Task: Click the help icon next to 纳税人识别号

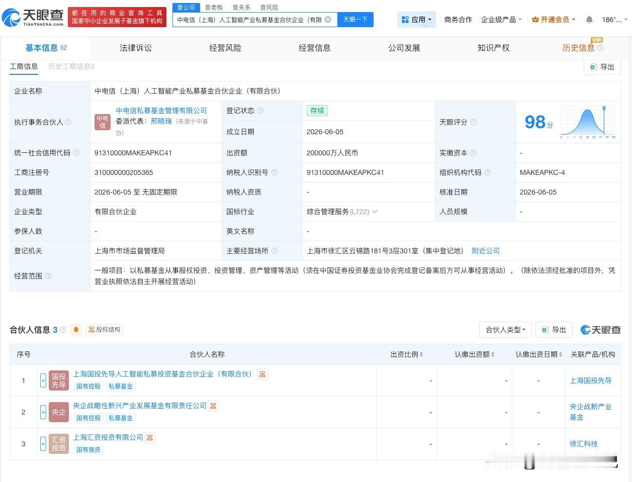Action: click(x=275, y=172)
